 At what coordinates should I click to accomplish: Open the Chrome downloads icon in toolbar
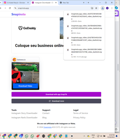102,8
